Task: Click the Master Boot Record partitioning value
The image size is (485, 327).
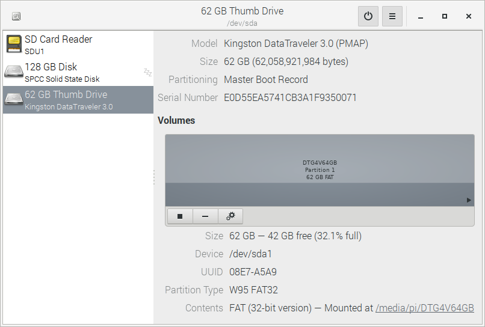Action: click(x=266, y=80)
